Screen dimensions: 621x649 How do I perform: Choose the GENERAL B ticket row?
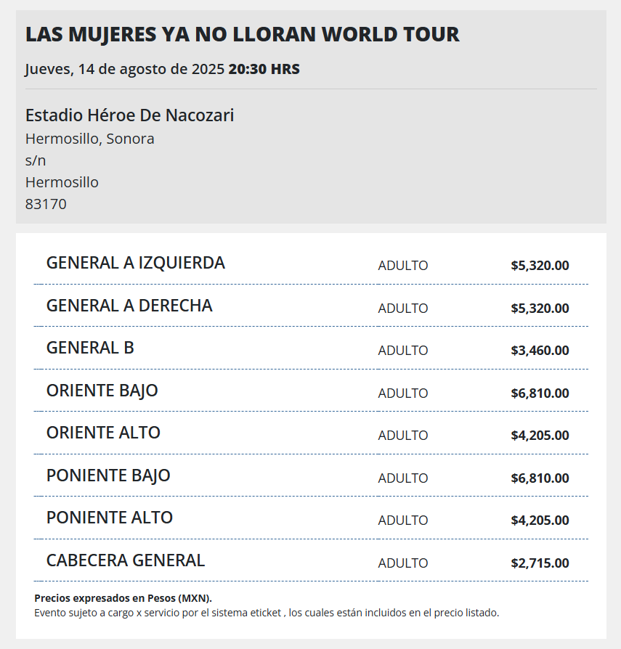point(311,348)
